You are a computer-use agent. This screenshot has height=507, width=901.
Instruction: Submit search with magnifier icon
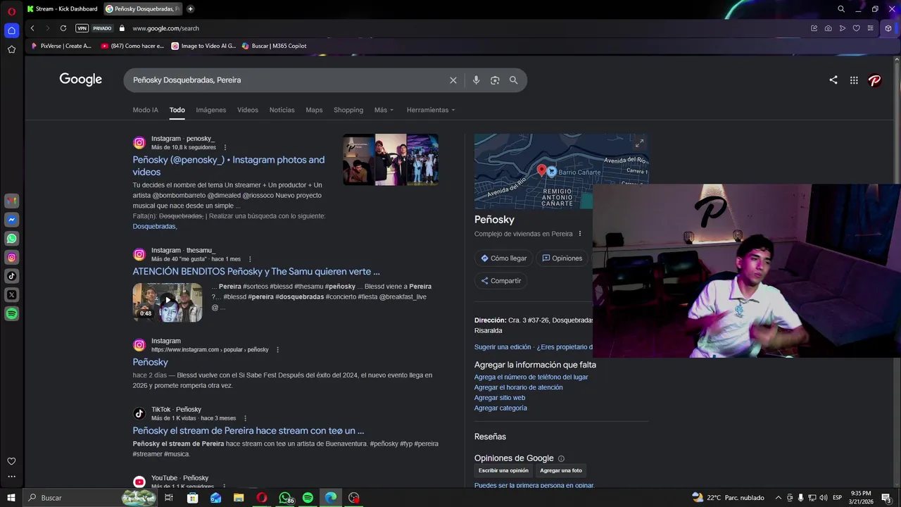(x=514, y=80)
